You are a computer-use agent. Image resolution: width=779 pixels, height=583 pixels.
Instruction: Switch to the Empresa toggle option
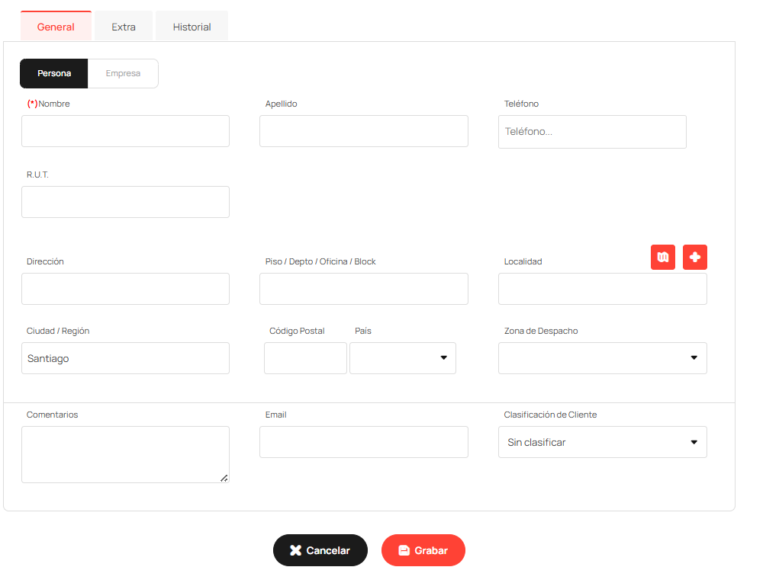point(123,74)
